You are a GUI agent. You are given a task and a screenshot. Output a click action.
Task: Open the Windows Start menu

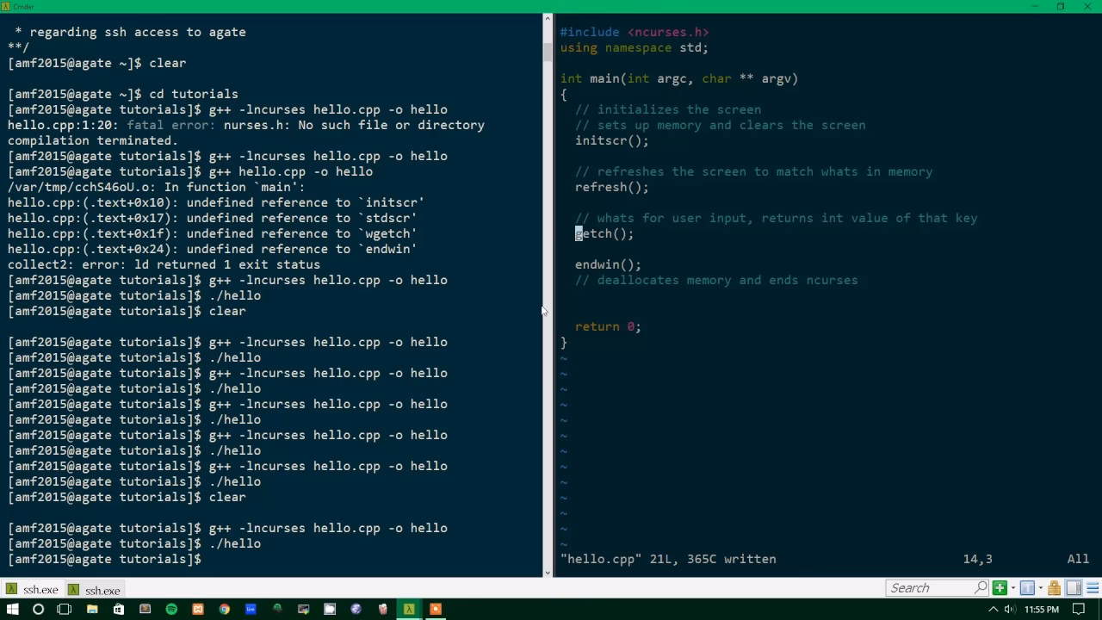(12, 609)
